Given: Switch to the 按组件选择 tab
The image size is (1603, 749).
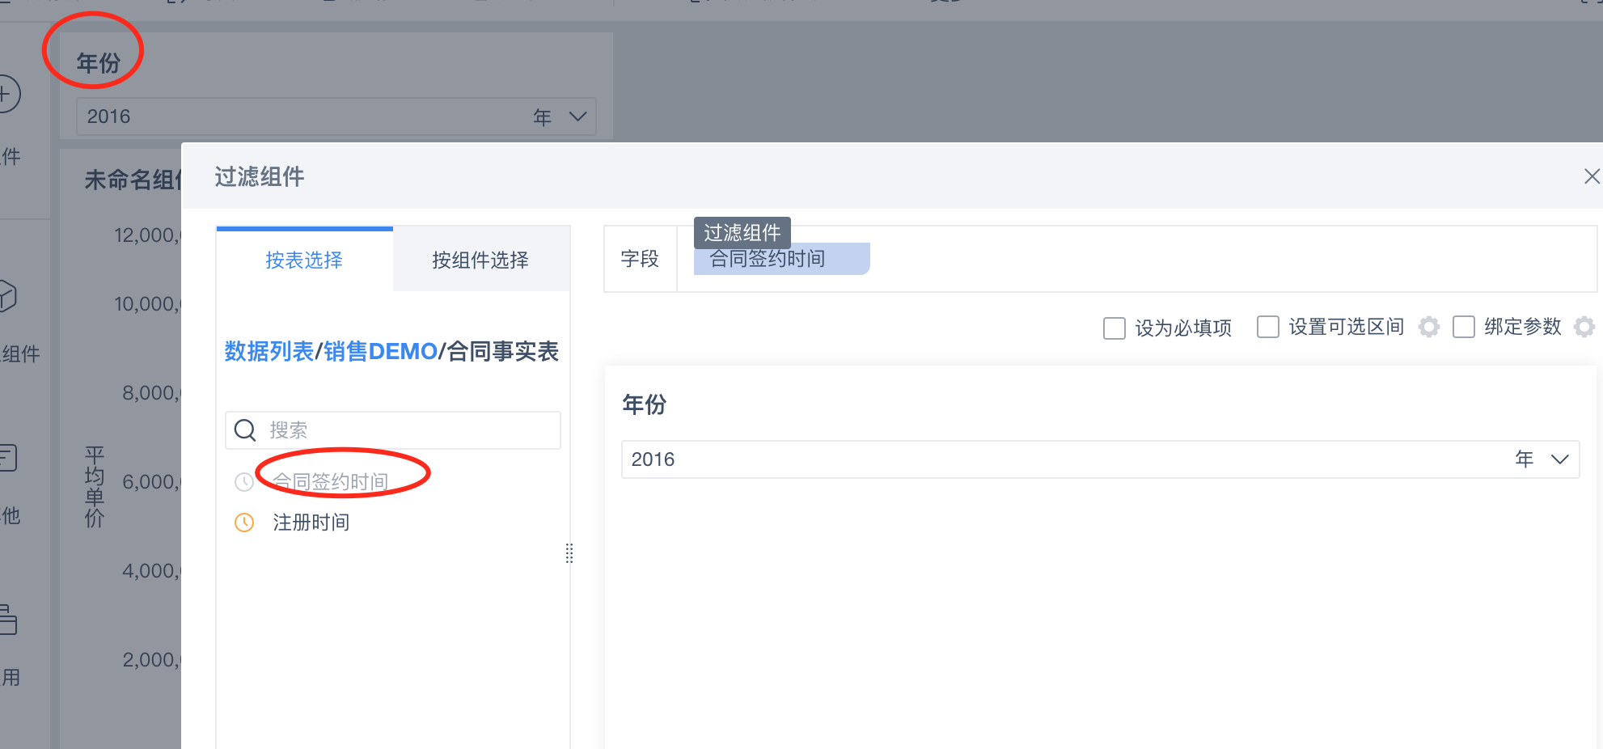Looking at the screenshot, I should click(480, 260).
